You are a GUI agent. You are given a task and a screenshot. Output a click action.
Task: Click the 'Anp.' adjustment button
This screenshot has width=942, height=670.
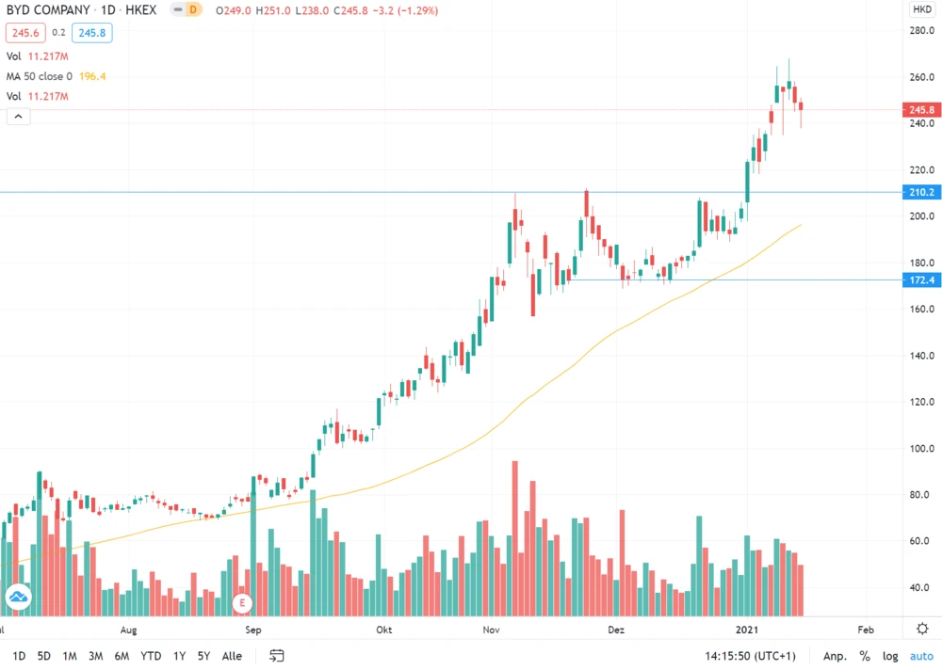[x=834, y=656]
